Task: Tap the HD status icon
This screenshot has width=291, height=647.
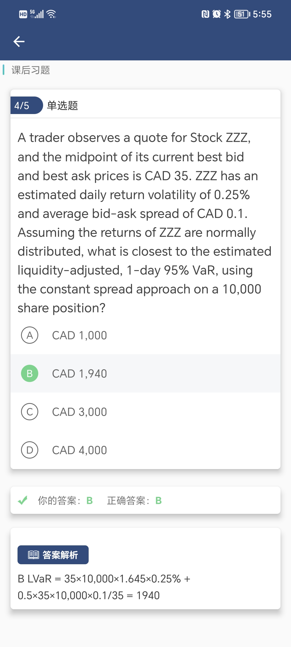Action: tap(23, 14)
